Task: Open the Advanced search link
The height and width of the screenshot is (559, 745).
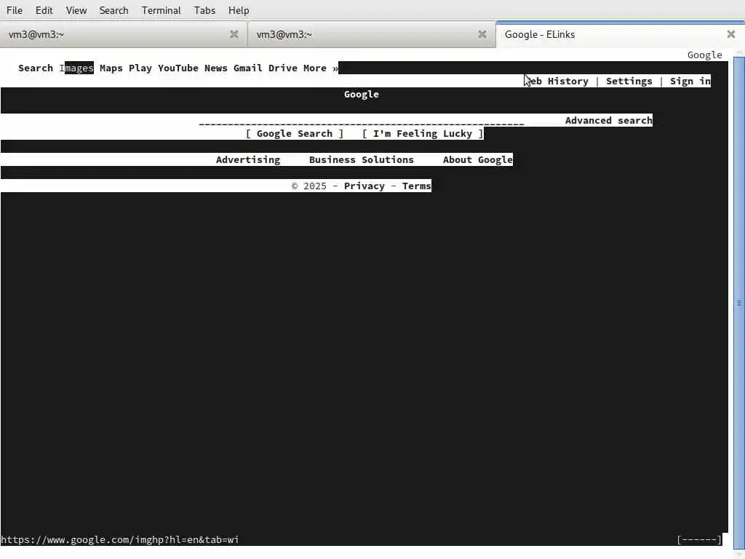Action: (609, 120)
